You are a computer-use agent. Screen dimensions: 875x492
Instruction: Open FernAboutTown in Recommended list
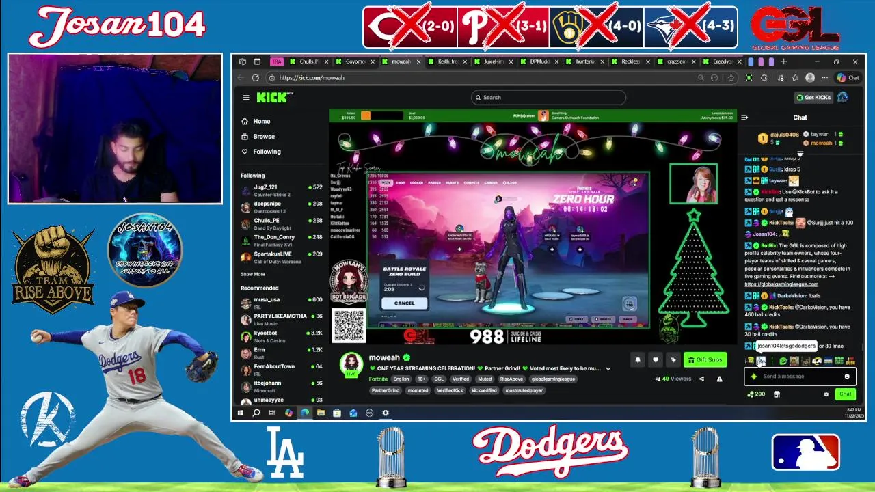coord(282,370)
